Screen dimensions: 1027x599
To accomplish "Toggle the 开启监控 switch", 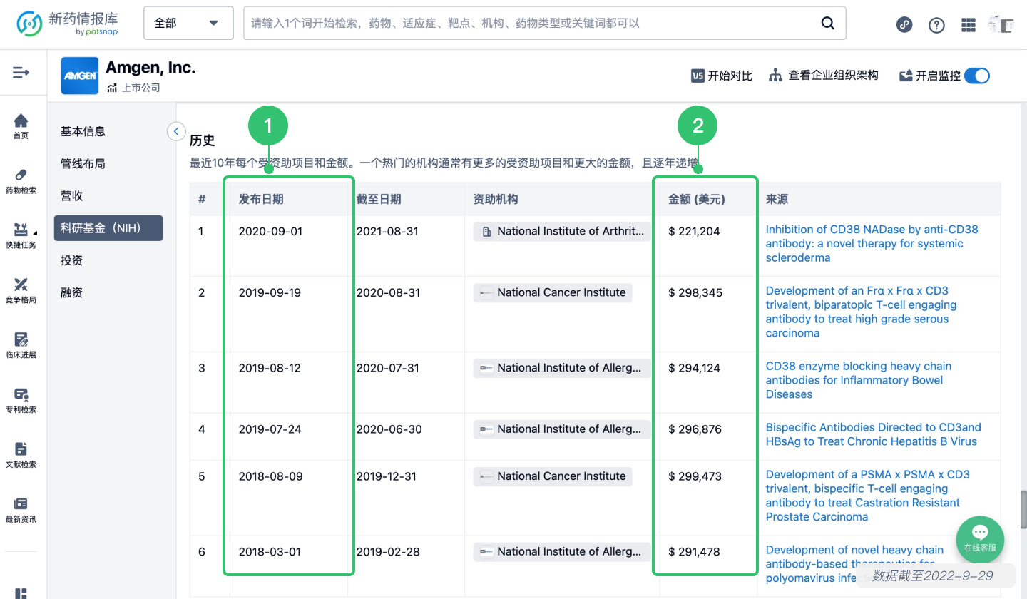I will pos(977,76).
